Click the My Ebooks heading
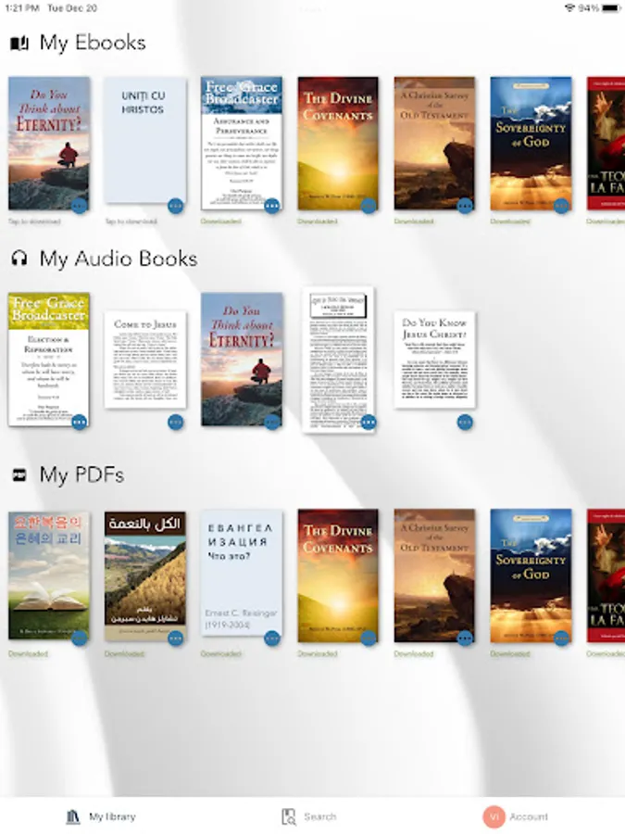The height and width of the screenshot is (834, 625). tap(93, 43)
